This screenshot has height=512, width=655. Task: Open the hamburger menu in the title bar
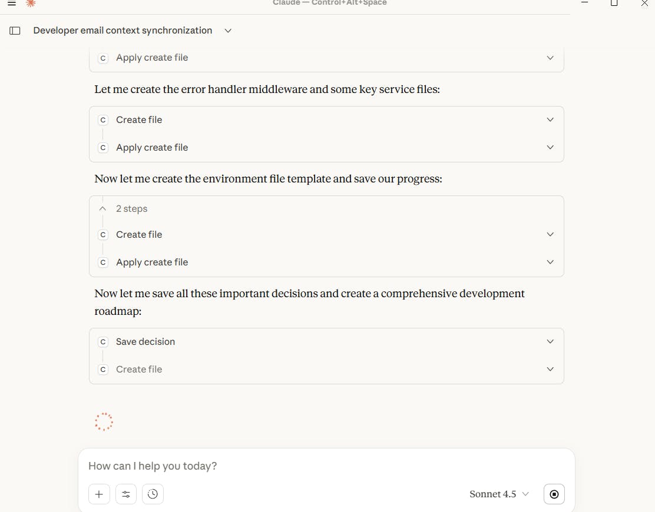tap(12, 3)
